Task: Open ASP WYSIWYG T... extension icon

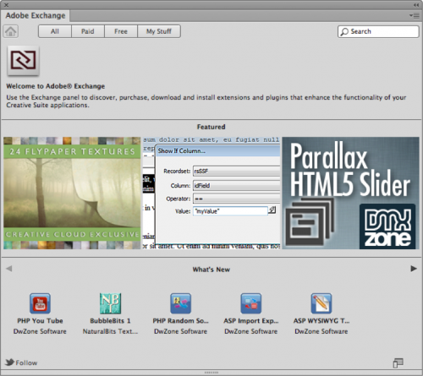Action: (x=321, y=303)
